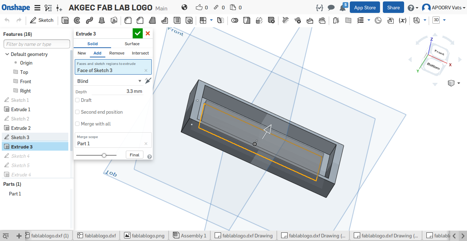This screenshot has height=241, width=467.
Task: Open sheet metal tools dropdown arrow
Action: tap(425, 20)
